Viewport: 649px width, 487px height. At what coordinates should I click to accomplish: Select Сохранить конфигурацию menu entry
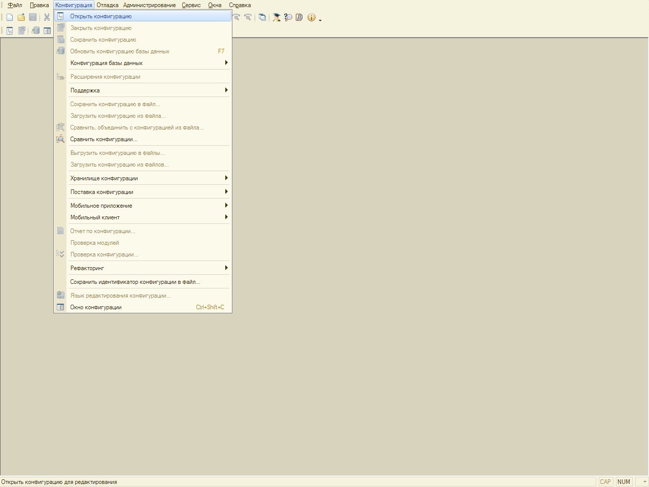[x=143, y=40]
